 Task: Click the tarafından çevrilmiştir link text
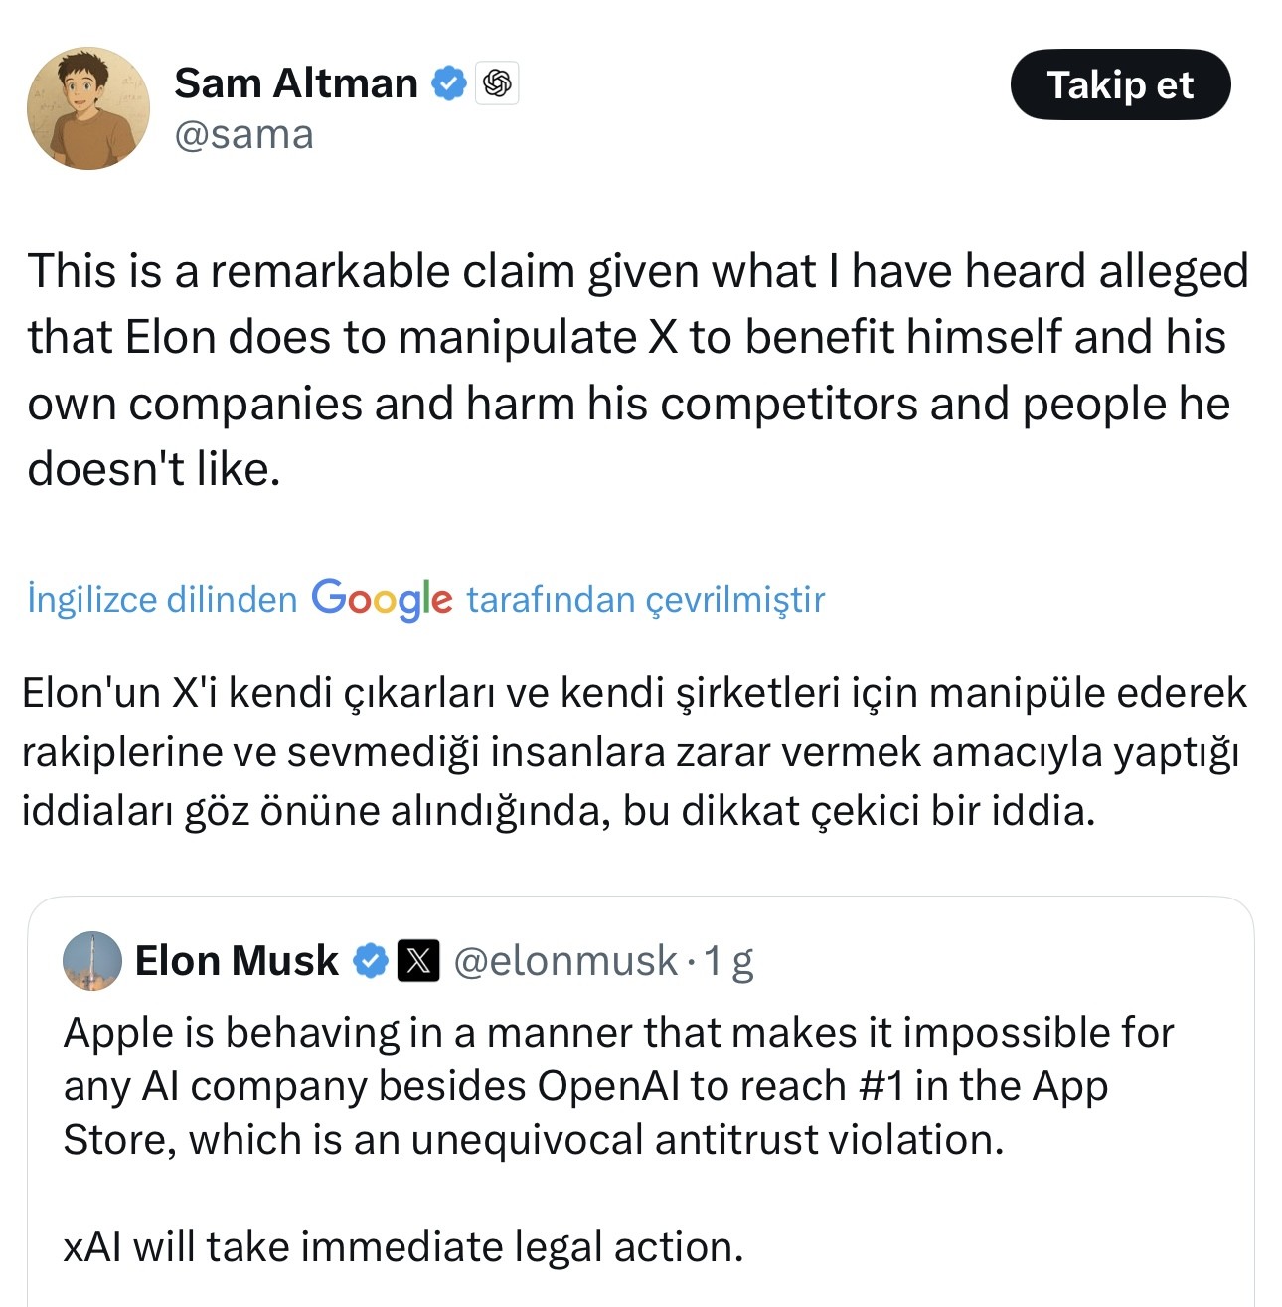click(645, 600)
